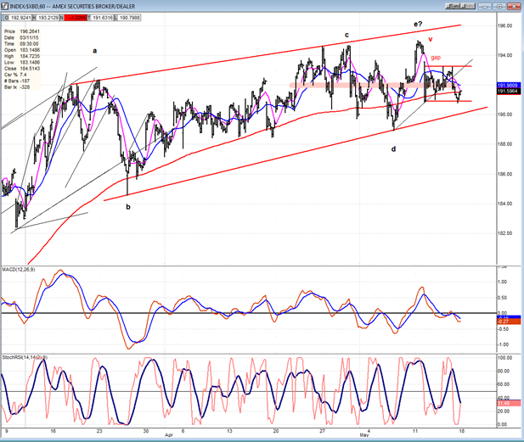524x442 pixels.
Task: Click the wave label "a" on chart
Action: point(94,50)
